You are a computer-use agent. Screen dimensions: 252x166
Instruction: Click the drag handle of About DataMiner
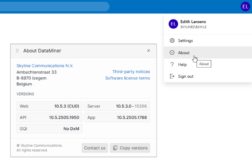pyautogui.click(x=18, y=51)
